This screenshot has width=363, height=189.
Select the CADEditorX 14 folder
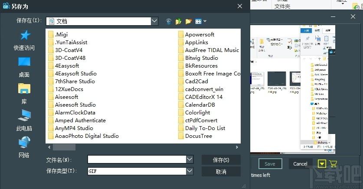200,97
